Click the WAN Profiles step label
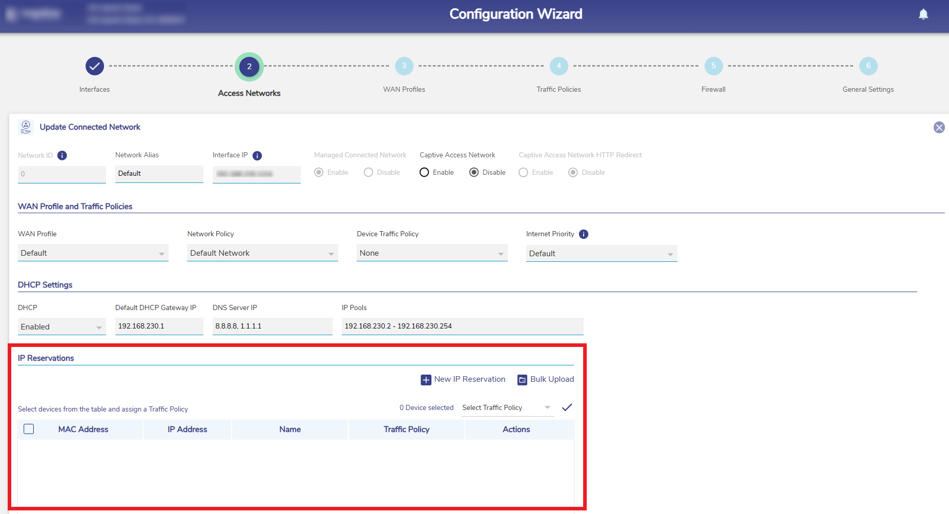949x514 pixels. 404,89
